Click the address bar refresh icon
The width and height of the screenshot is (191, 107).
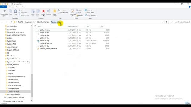pyautogui.click(x=167, y=22)
